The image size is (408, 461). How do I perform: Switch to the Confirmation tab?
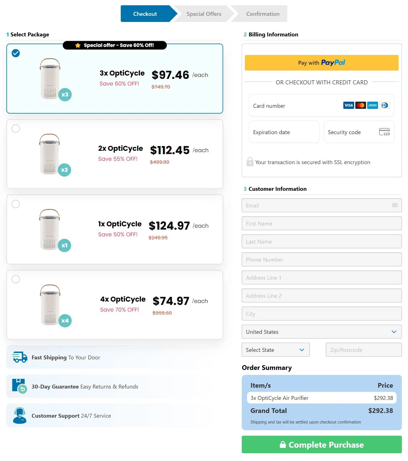point(263,14)
